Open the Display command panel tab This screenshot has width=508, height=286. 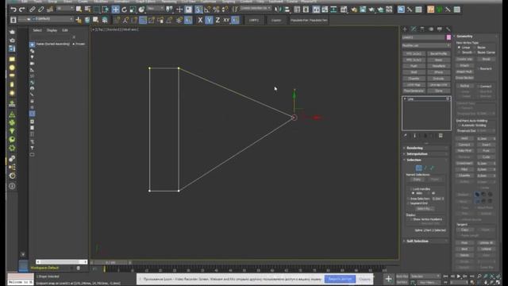coord(439,29)
